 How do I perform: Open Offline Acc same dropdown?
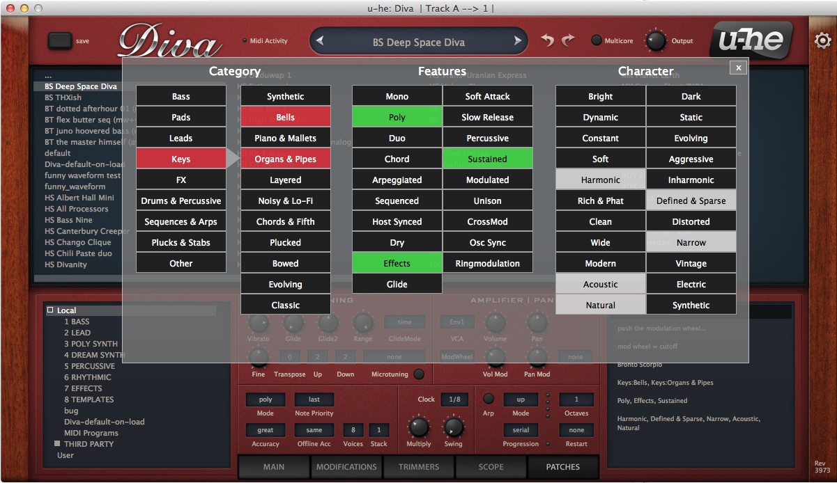pyautogui.click(x=314, y=430)
